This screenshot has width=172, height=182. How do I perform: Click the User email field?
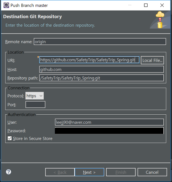109,122
